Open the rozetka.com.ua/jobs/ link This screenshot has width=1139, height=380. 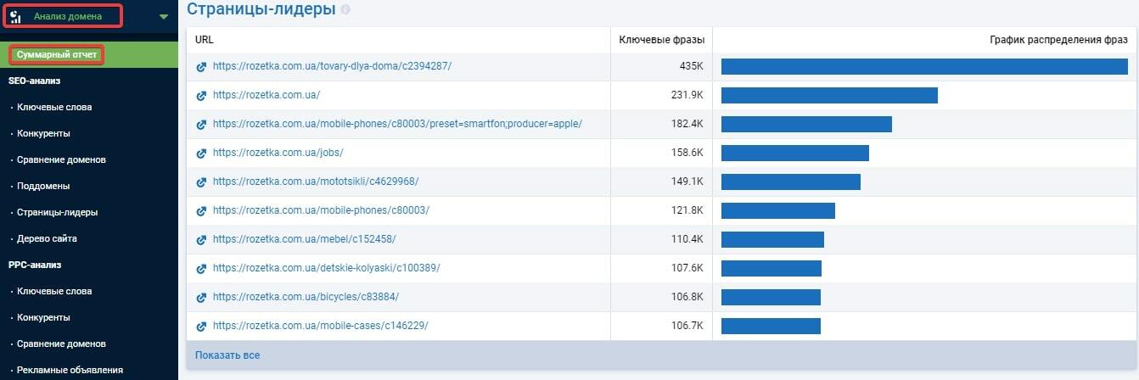tap(278, 153)
